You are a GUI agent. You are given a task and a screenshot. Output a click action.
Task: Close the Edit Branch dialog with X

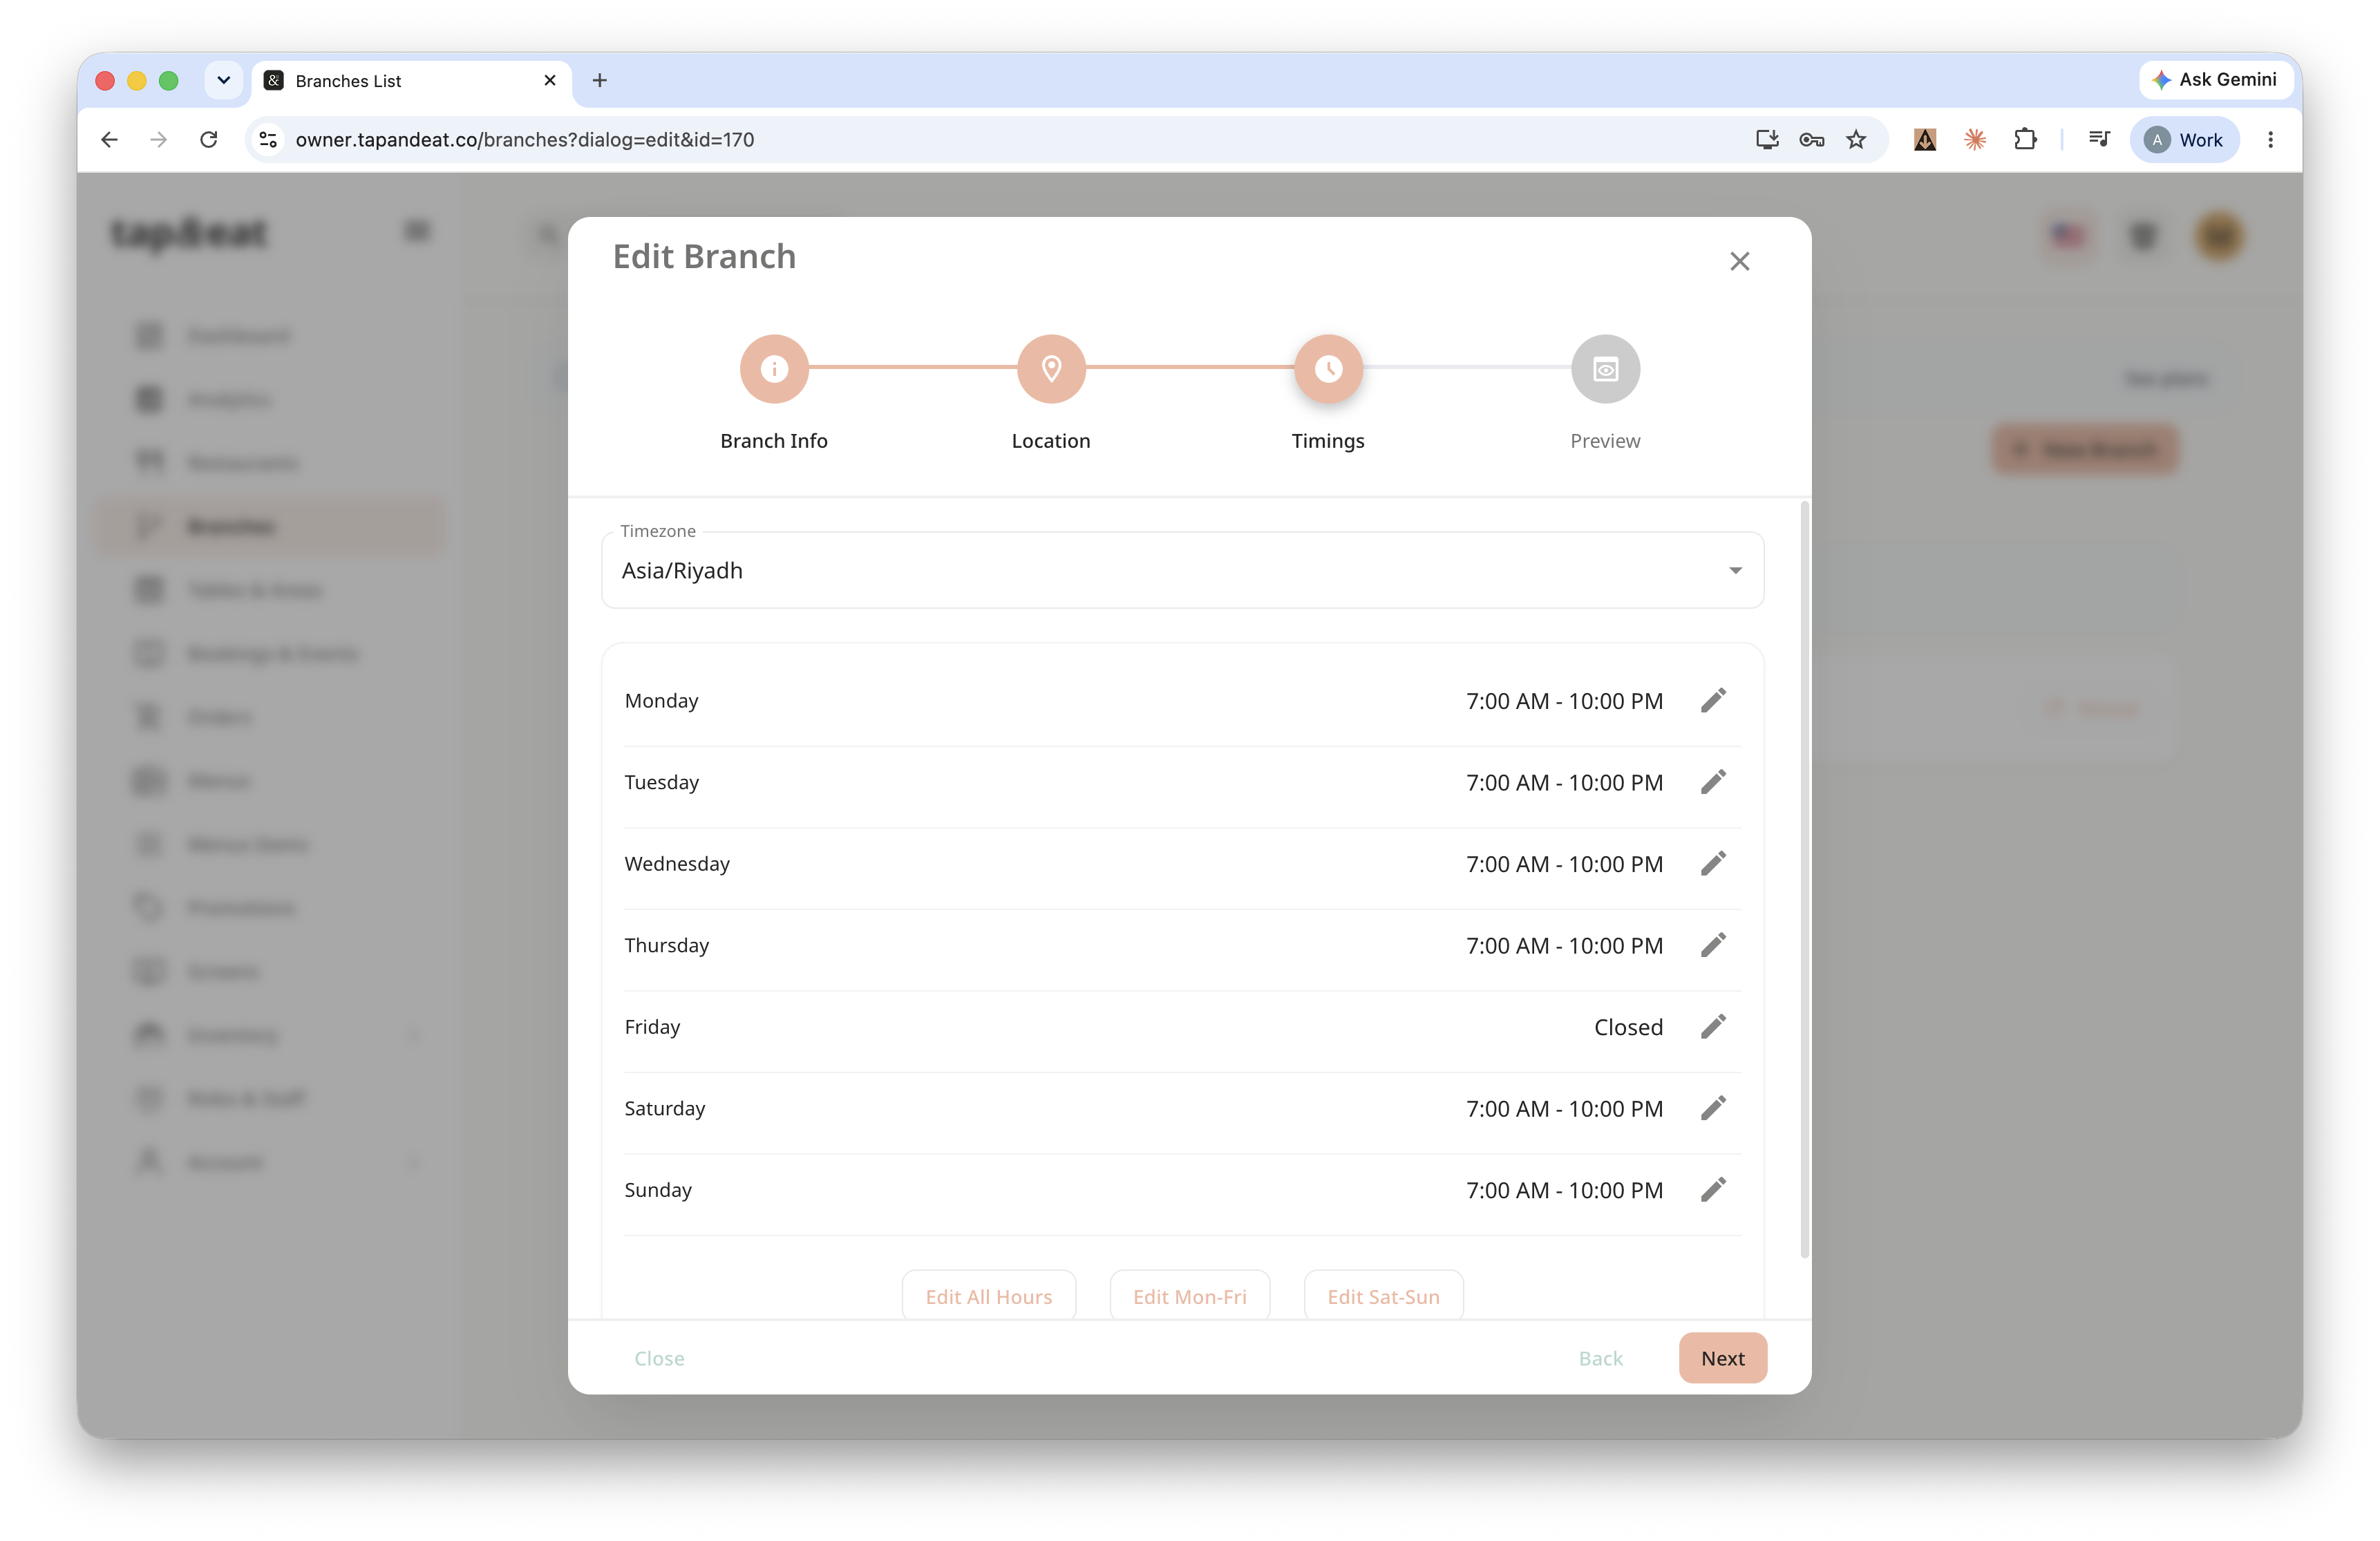click(x=1740, y=261)
